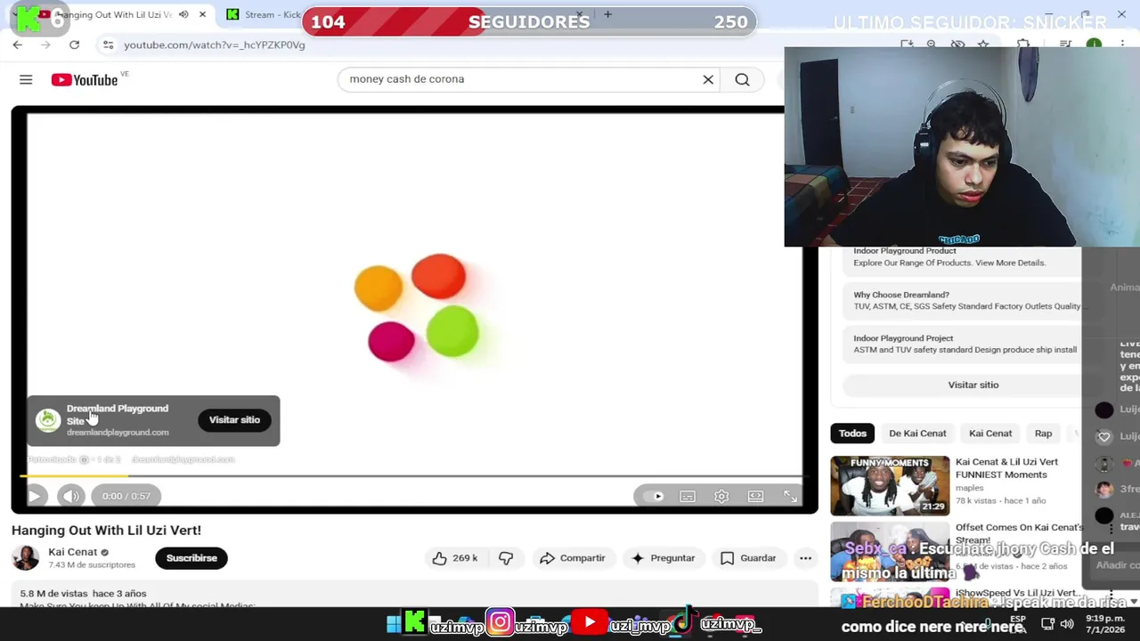This screenshot has width=1140, height=641.
Task: Open the Kick app in the taskbar
Action: [x=414, y=623]
